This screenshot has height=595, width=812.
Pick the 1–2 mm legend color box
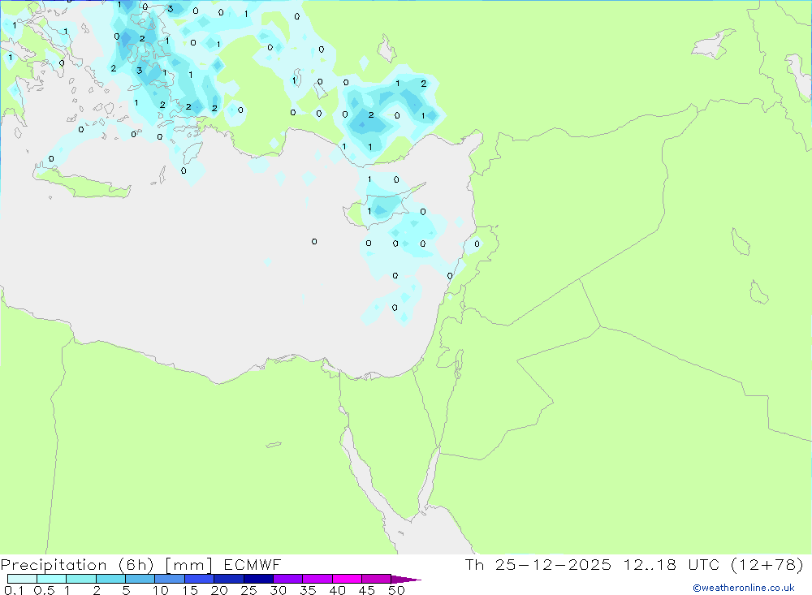[81, 579]
